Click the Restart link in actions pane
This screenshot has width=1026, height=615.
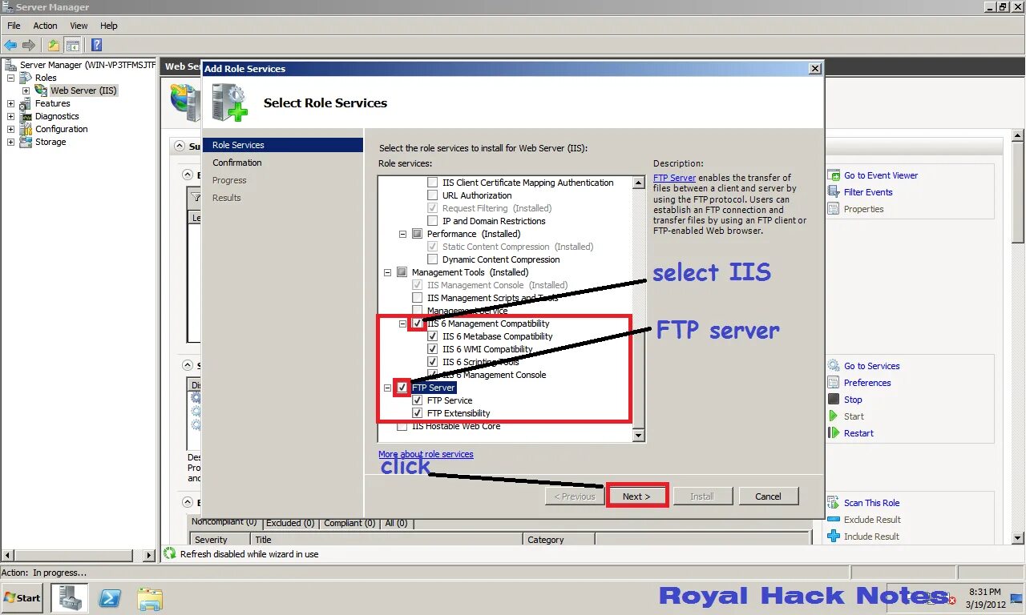(858, 433)
